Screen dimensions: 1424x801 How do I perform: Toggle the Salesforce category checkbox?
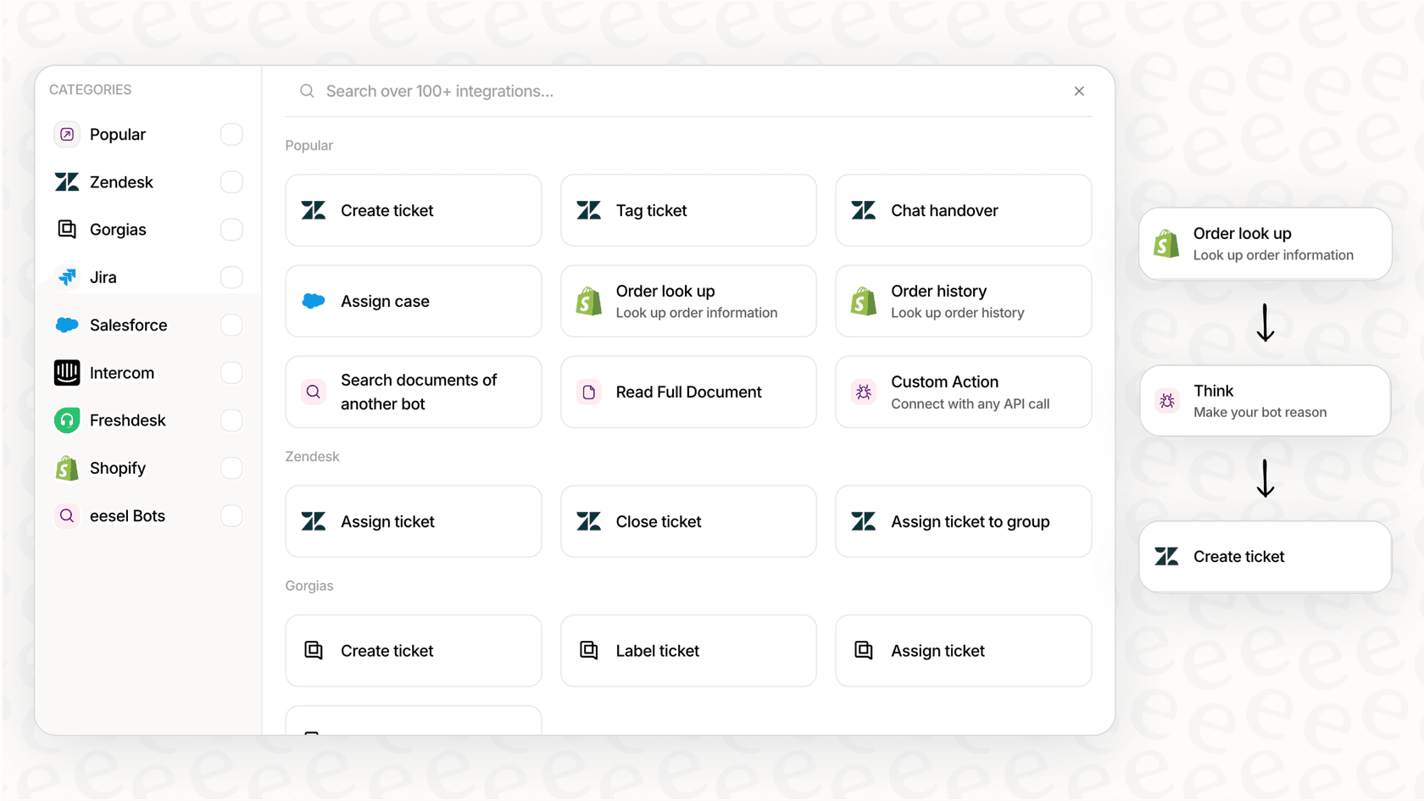coord(231,325)
